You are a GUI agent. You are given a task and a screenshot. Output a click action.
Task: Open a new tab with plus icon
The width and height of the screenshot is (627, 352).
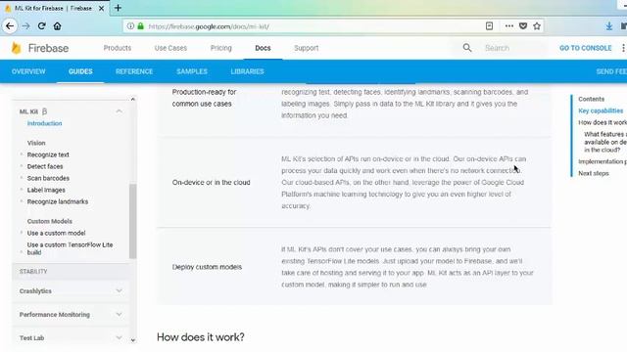click(118, 8)
